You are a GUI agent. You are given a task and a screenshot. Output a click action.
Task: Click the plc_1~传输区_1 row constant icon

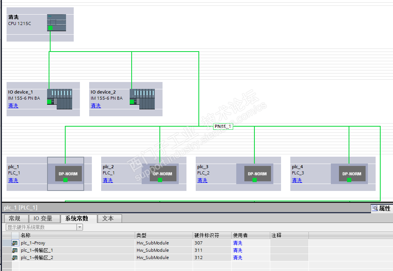15,250
